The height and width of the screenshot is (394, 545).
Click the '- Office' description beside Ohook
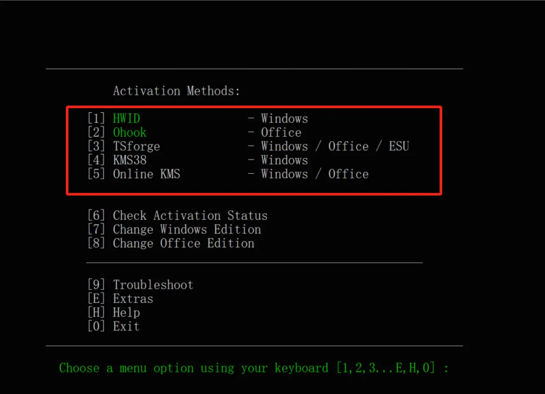274,132
